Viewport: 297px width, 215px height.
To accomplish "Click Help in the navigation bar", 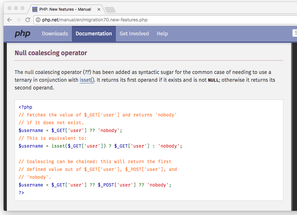I will (162, 34).
